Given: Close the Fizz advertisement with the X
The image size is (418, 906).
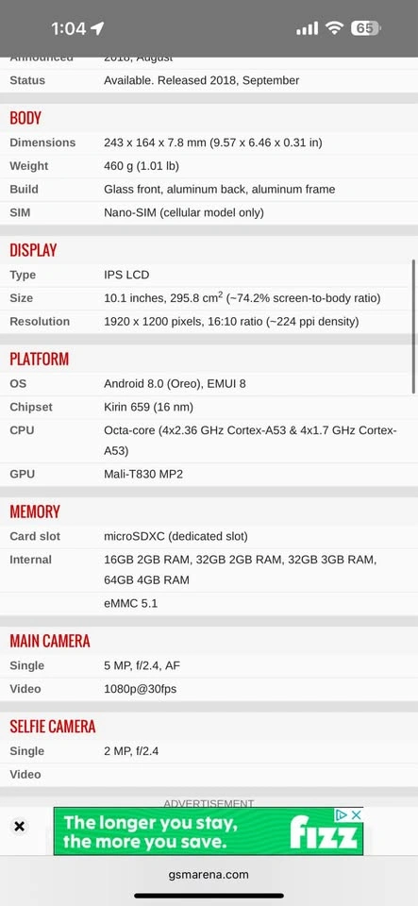Looking at the screenshot, I should click(19, 827).
